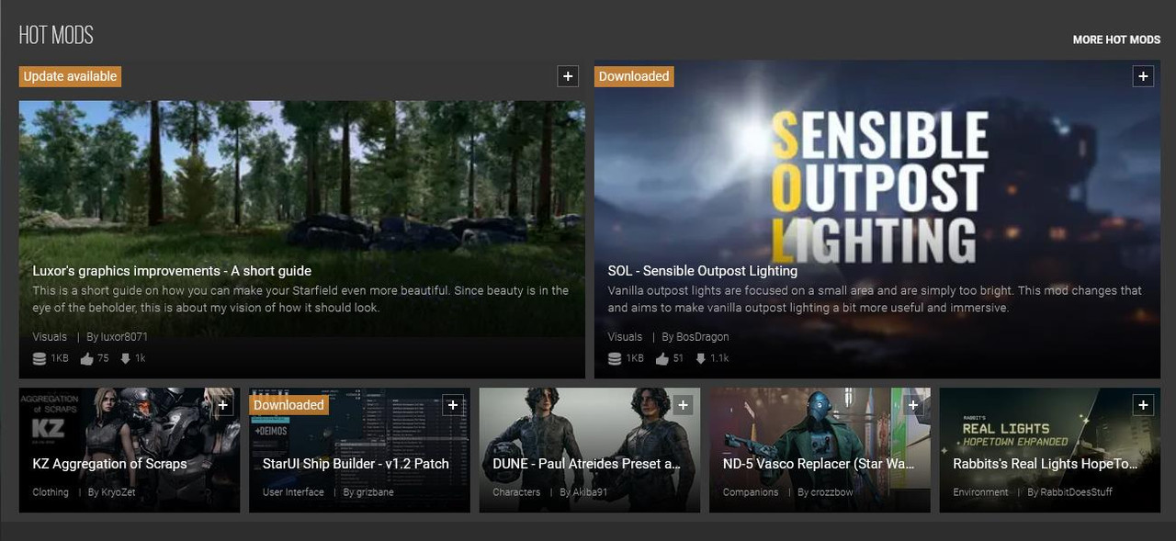
Task: Click the Update available badge
Action: pyautogui.click(x=70, y=76)
